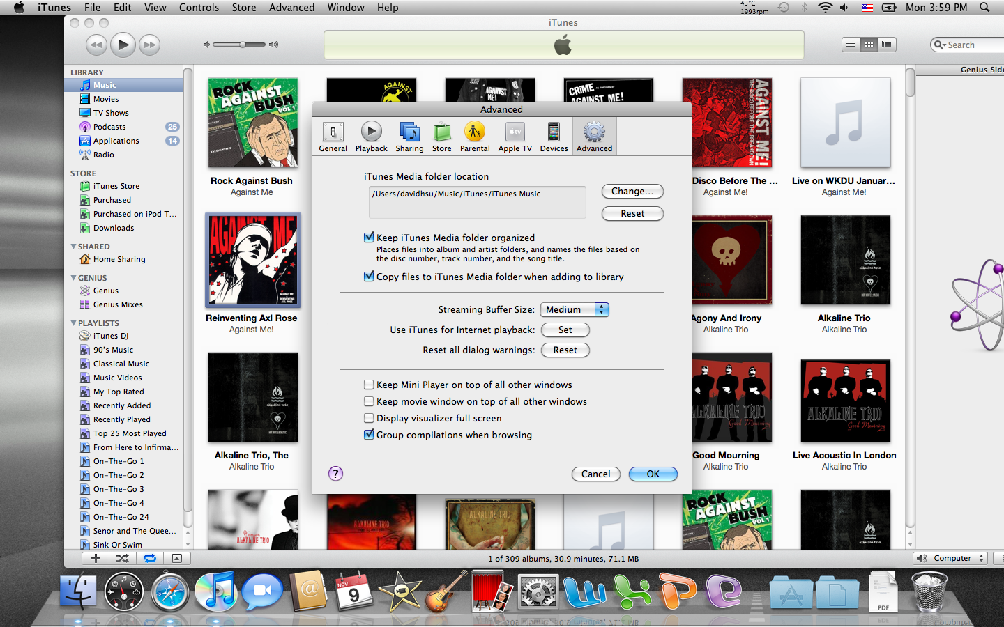Viewport: 1004px width, 627px height.
Task: Select the Advanced preferences pane
Action: [594, 137]
